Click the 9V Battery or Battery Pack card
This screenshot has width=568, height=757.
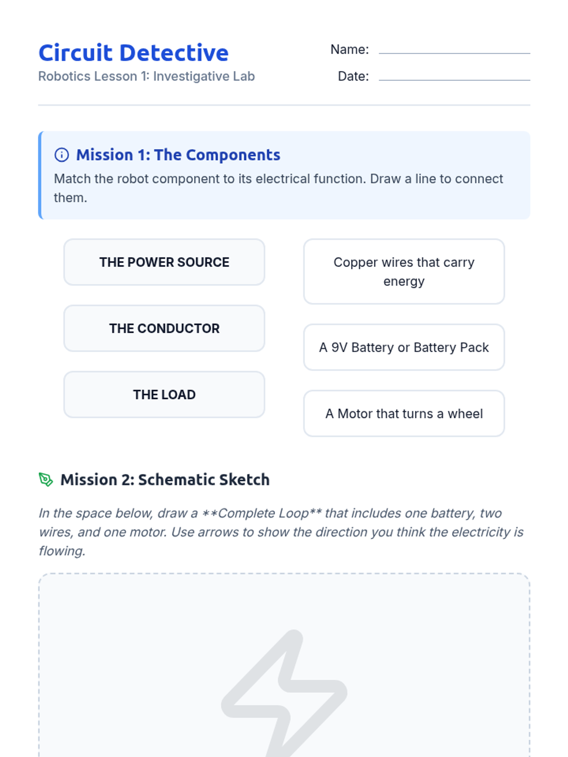(404, 347)
